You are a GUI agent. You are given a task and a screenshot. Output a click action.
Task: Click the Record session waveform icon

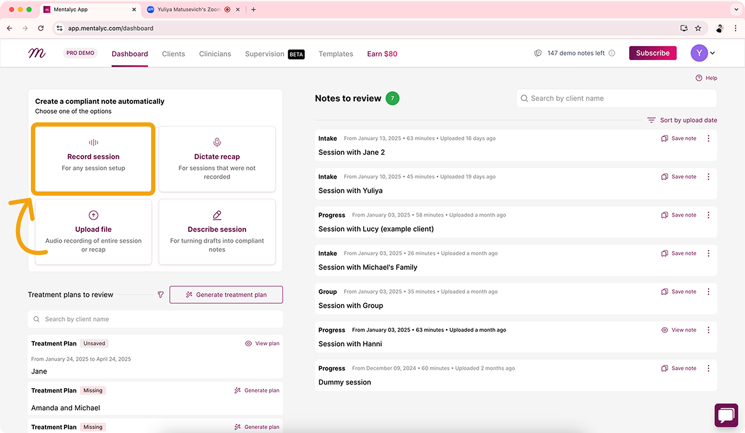click(93, 142)
